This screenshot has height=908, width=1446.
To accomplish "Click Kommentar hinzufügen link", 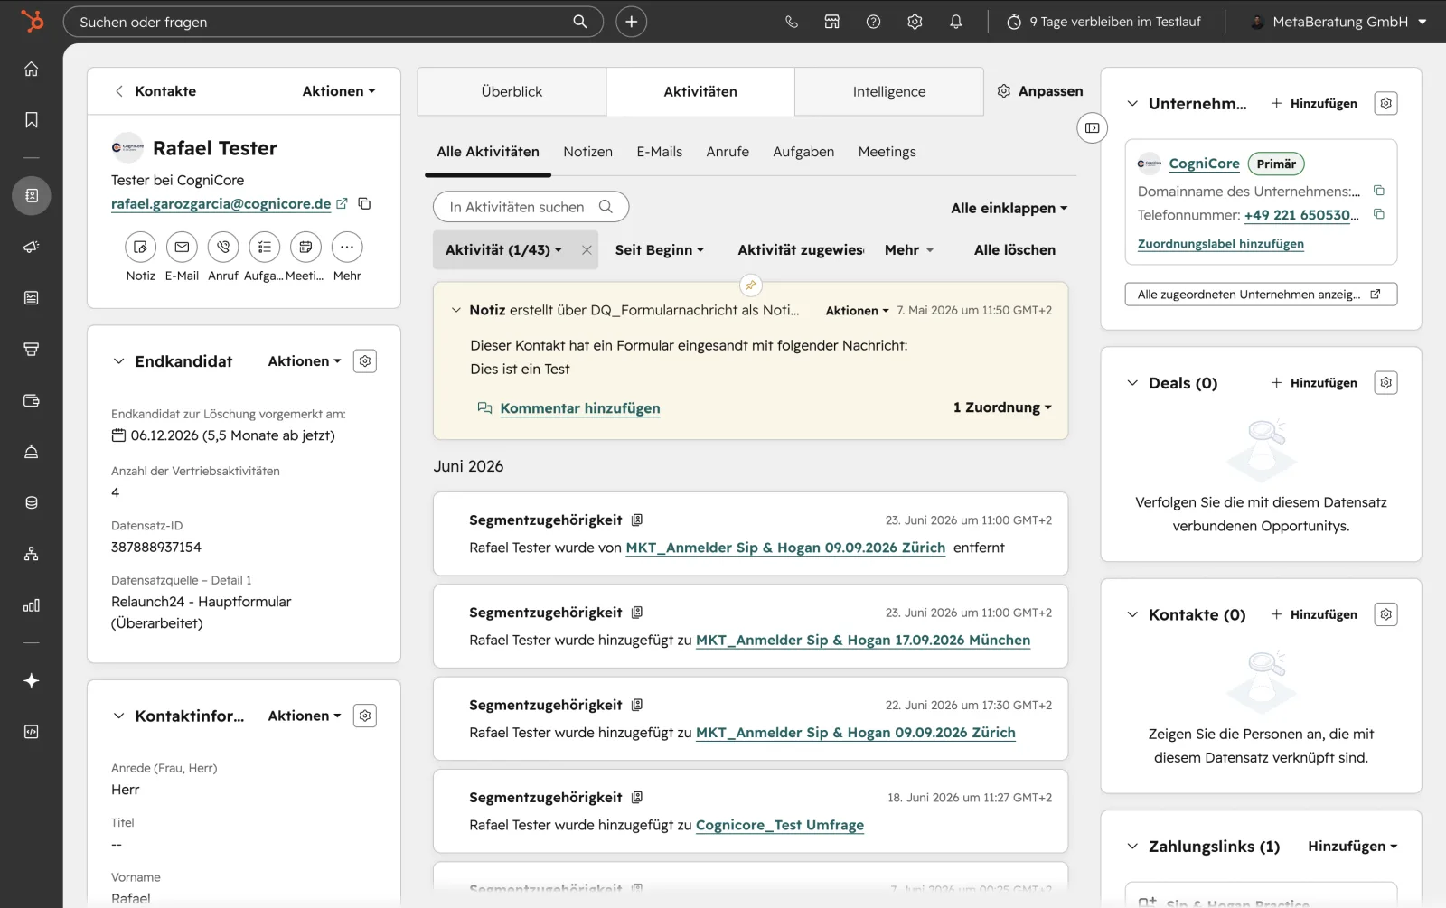I will [580, 408].
